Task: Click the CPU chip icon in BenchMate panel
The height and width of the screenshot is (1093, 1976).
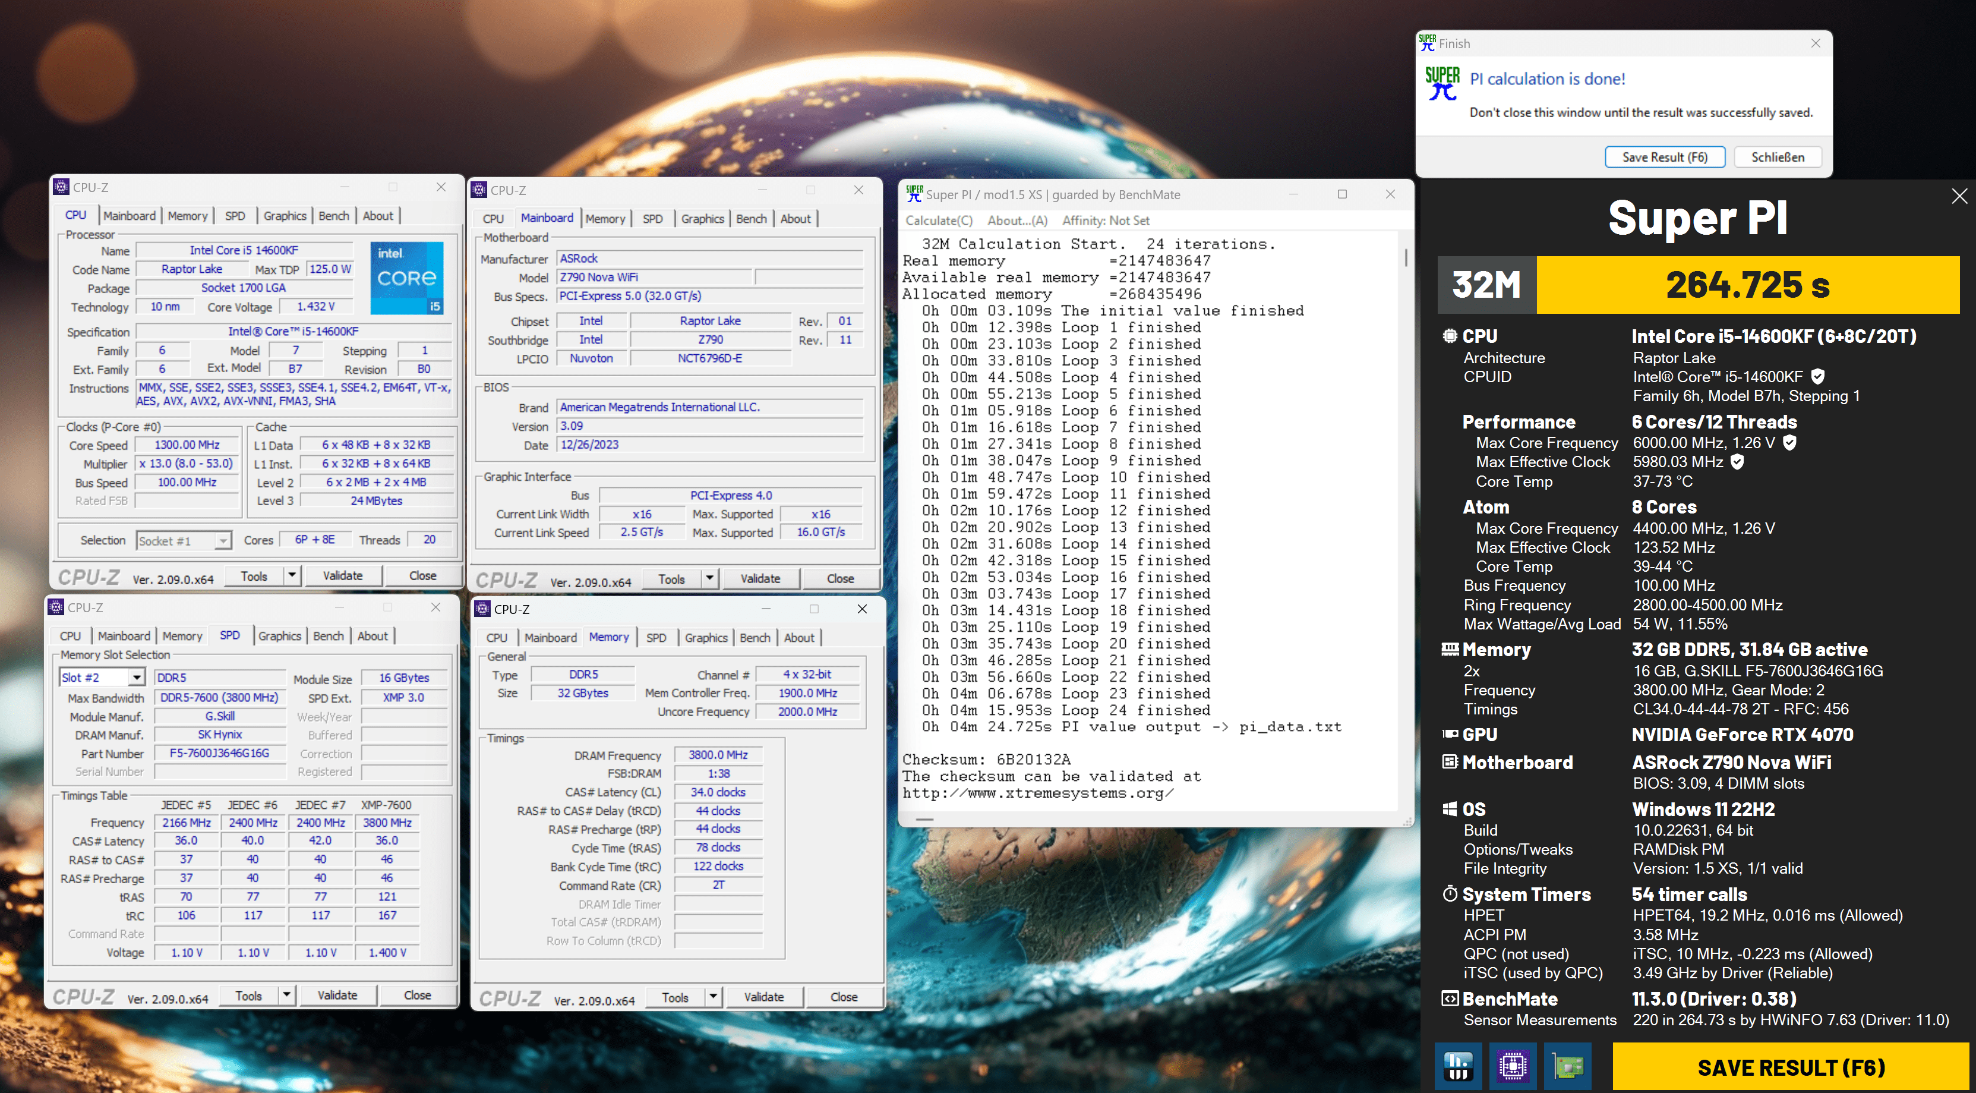Action: point(1449,335)
